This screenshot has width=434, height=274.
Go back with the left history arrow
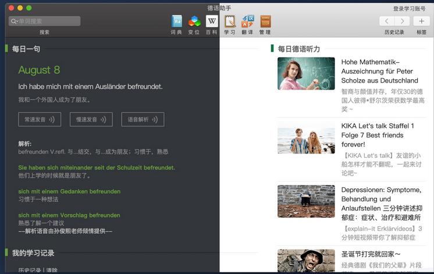click(387, 21)
